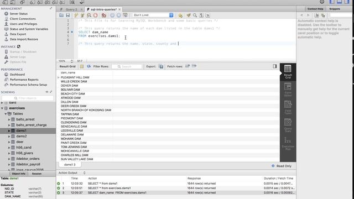
Task: Beautify the query with the broom icon
Action: point(188,15)
